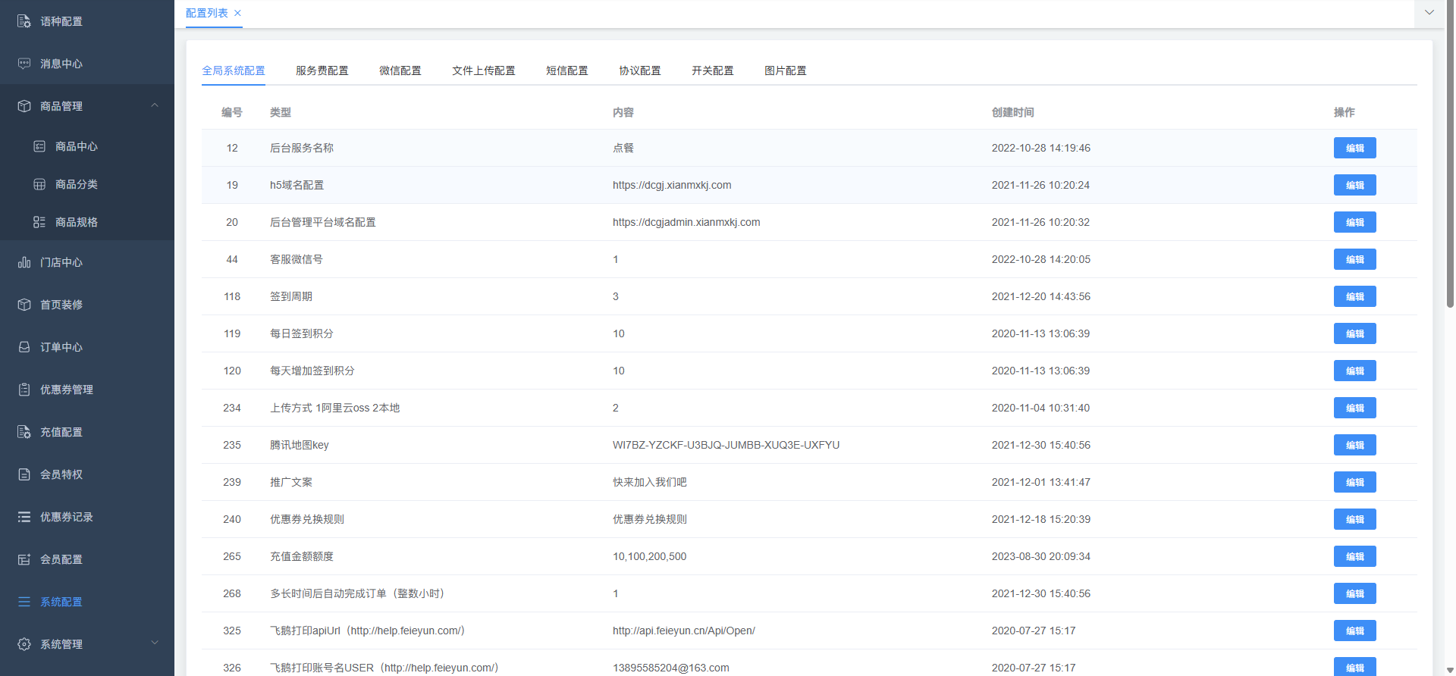This screenshot has height=676, width=1456.
Task: Switch to the 开关配置 tab
Action: coord(712,70)
